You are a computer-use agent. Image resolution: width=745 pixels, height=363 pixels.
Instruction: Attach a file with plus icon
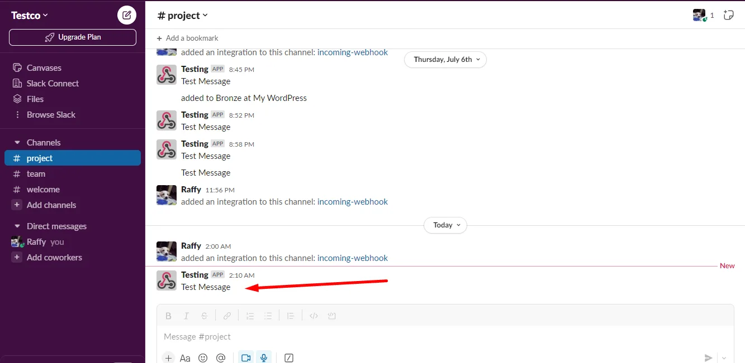coord(168,358)
